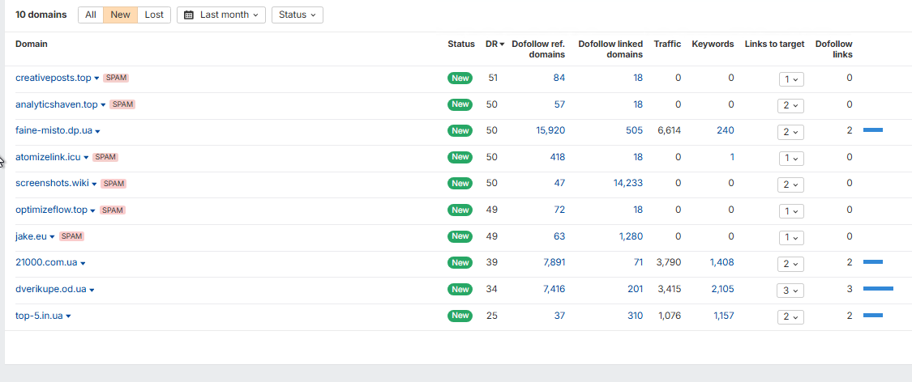Screen dimensions: 912x382
Task: Open the faine-misto.dp.ua domain link
Action: pos(54,131)
